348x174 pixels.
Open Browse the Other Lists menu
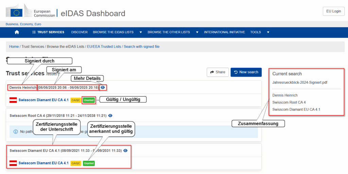click(x=169, y=32)
